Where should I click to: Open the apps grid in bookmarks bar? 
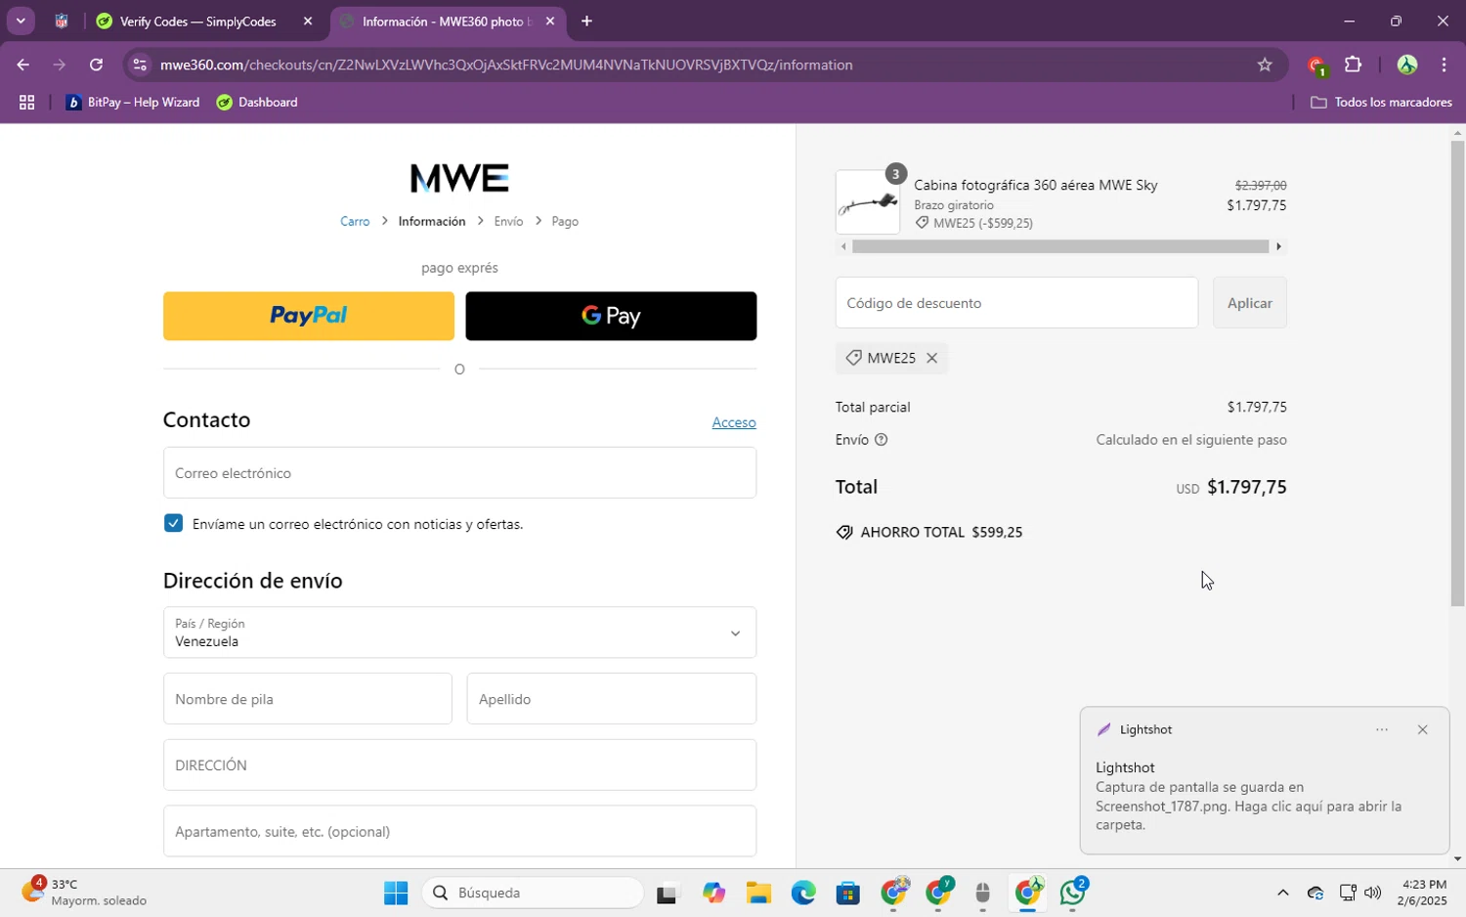click(x=26, y=103)
